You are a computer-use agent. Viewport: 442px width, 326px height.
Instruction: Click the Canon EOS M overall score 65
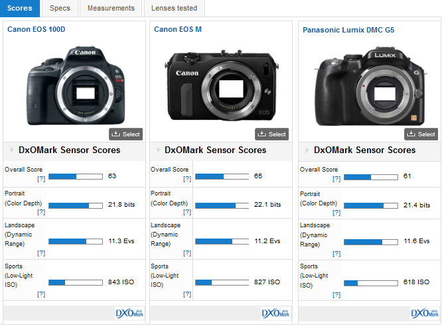coord(258,176)
